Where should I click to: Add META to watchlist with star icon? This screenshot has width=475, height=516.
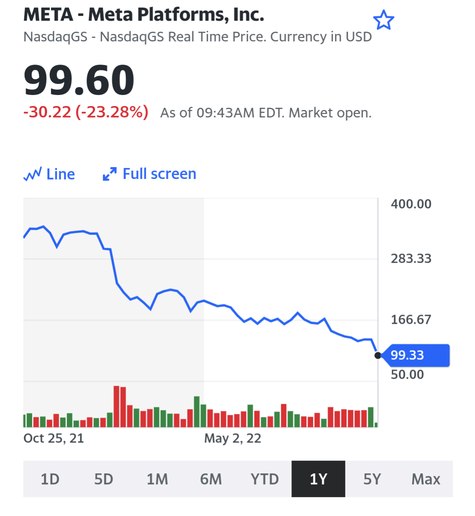[x=383, y=21]
